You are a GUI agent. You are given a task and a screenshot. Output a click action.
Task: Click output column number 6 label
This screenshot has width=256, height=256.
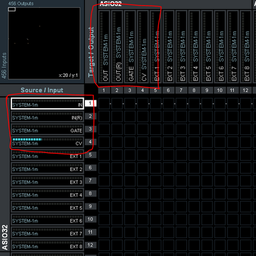[x=169, y=90]
